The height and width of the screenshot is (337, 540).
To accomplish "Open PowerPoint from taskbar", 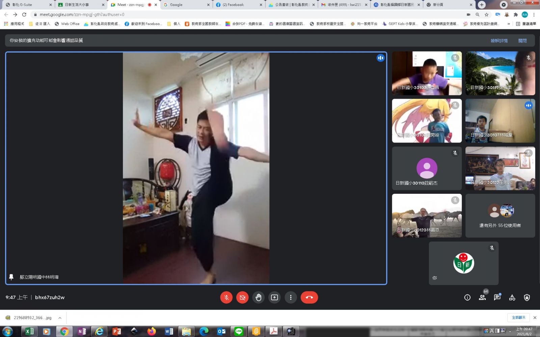I will [117, 332].
